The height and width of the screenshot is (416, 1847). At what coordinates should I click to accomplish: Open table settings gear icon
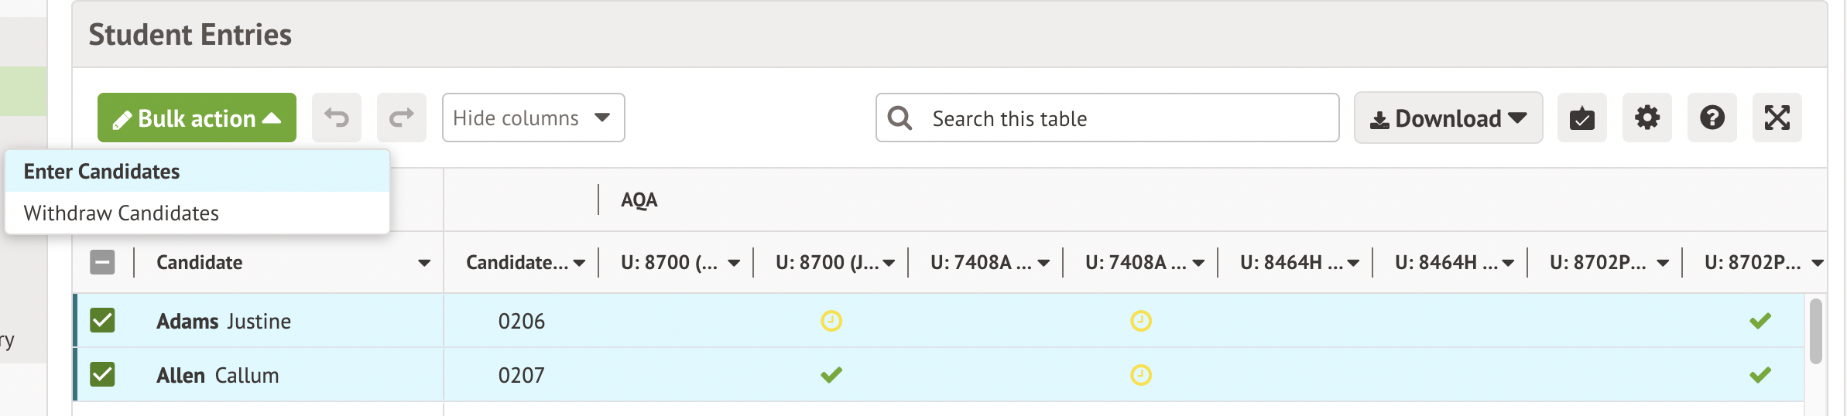(x=1647, y=118)
